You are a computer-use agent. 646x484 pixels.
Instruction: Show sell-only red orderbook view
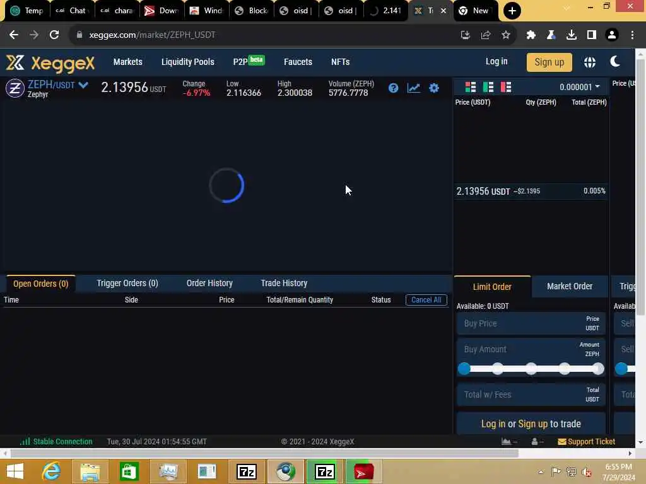506,87
